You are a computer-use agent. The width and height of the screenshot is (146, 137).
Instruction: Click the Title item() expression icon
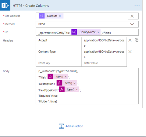click(50, 77)
